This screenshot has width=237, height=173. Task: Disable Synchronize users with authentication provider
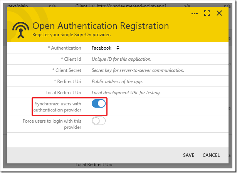[x=99, y=103]
